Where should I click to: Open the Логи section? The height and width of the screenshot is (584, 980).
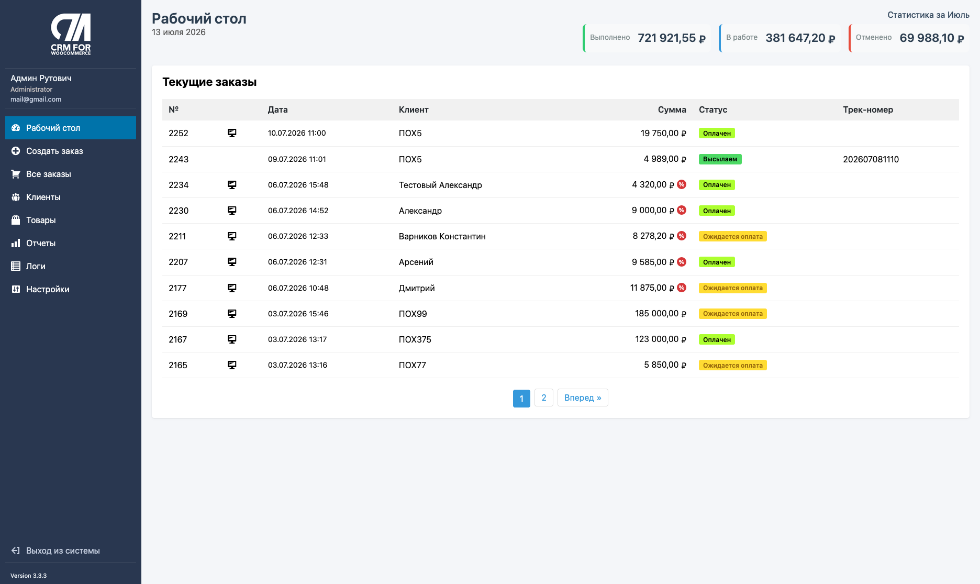click(x=71, y=266)
